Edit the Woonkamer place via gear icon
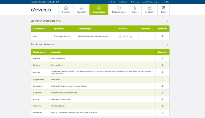205x118 pixels. coord(162,113)
